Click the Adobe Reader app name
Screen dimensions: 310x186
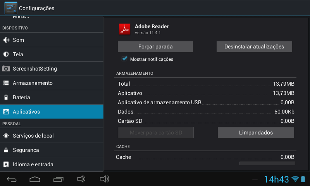[152, 26]
